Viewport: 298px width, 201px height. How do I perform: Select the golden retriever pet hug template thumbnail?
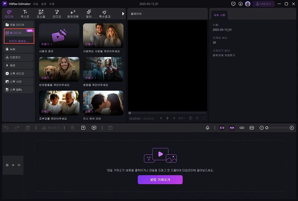(x=59, y=69)
